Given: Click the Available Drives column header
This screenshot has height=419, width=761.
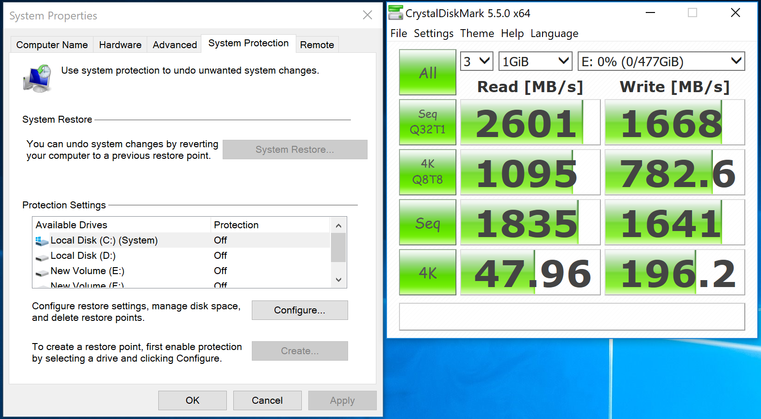Looking at the screenshot, I should [x=122, y=225].
